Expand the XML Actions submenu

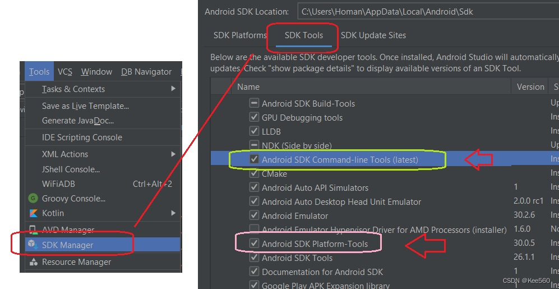pyautogui.click(x=103, y=154)
